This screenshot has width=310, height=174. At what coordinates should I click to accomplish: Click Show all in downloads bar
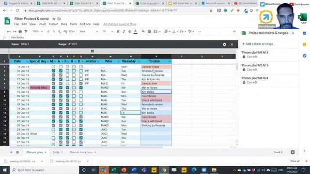(x=295, y=161)
